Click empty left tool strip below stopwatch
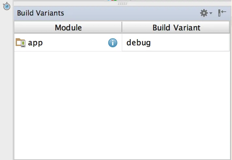 [7, 81]
